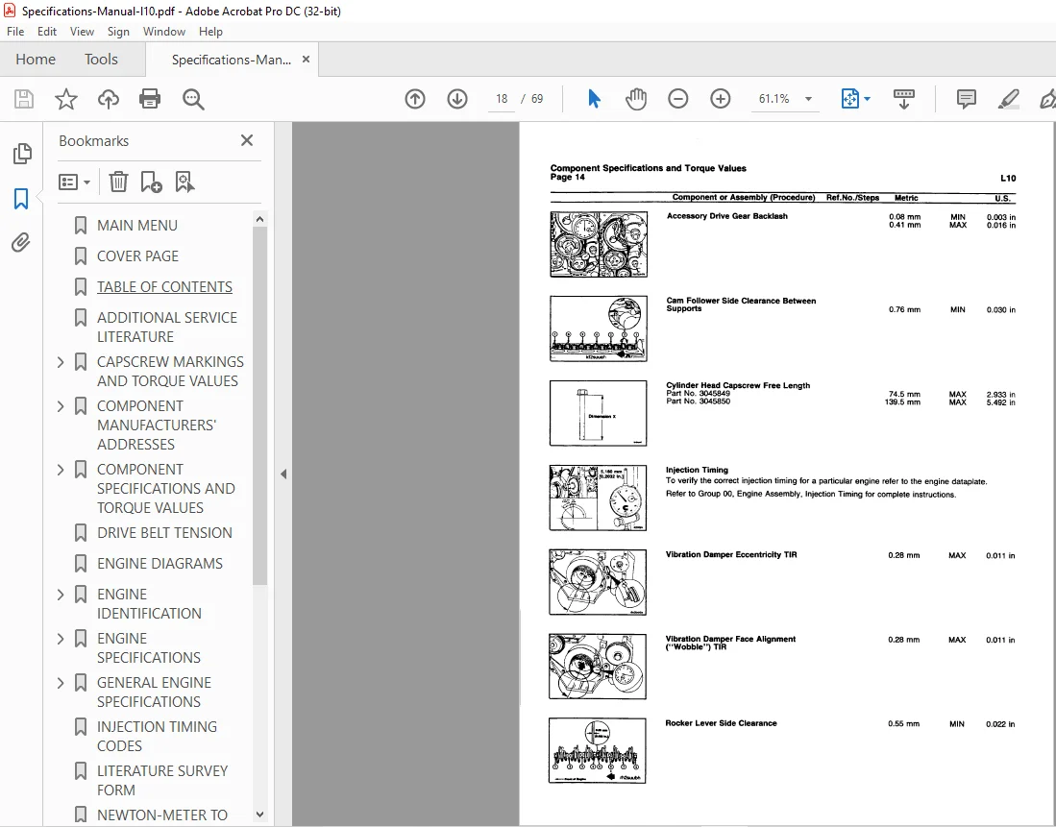The width and height of the screenshot is (1056, 827).
Task: Open the Edit menu
Action: coord(47,32)
